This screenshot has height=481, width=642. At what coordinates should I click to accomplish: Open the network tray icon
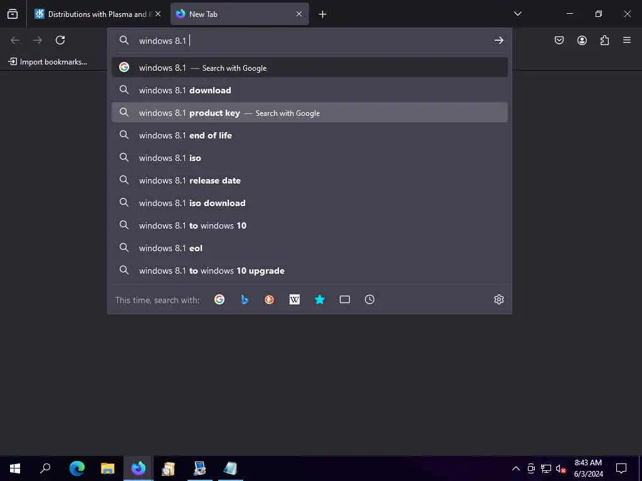(546, 468)
